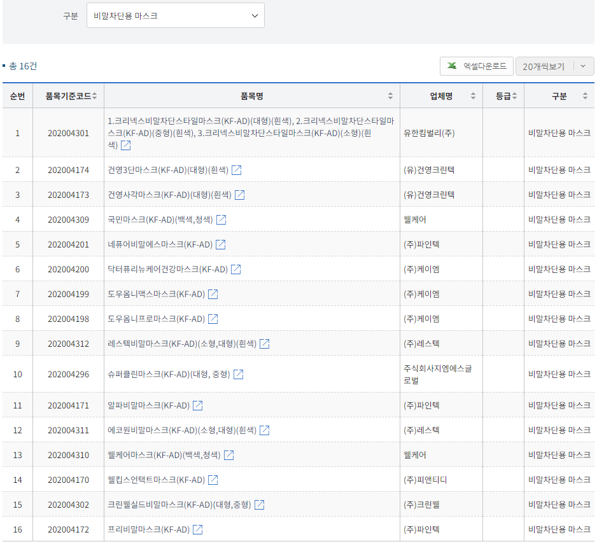Select item code 202004170

coord(68,480)
